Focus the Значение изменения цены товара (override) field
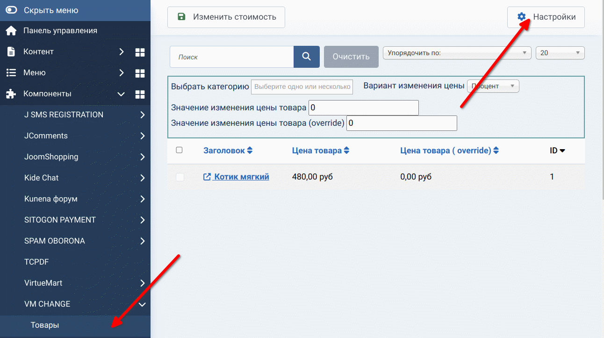Image resolution: width=604 pixels, height=338 pixels. tap(402, 123)
